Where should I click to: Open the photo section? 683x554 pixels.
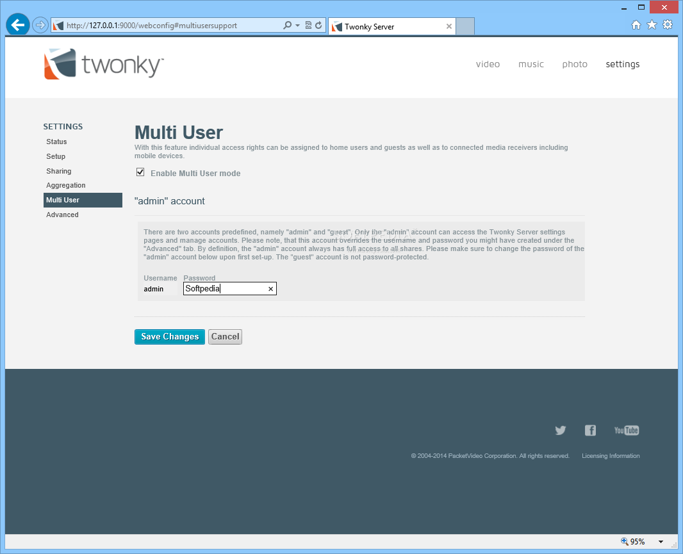click(575, 64)
